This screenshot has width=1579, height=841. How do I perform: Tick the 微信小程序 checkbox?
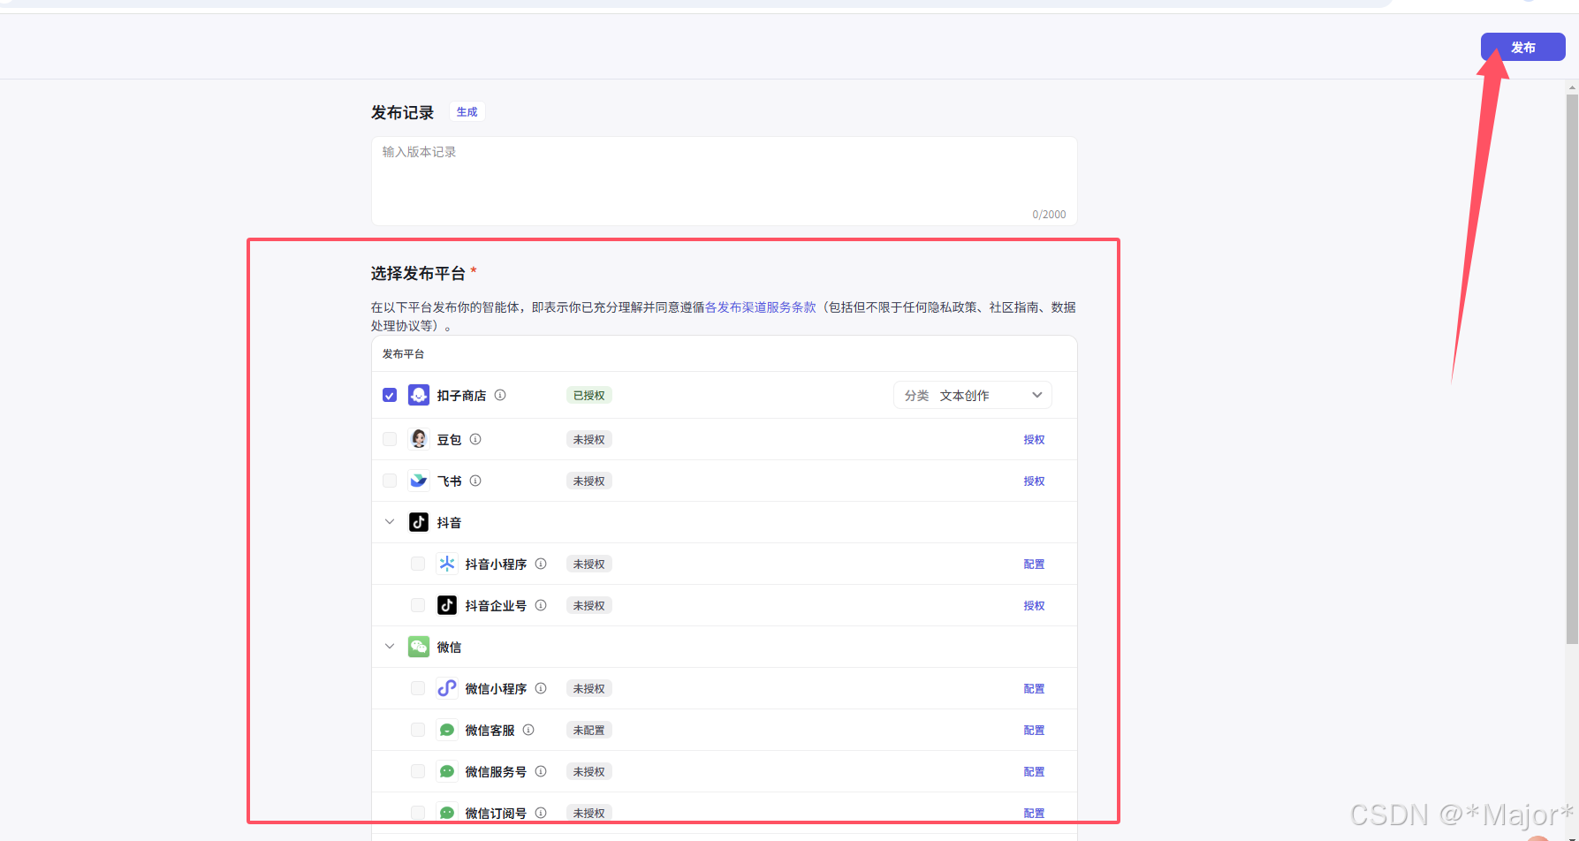coord(418,688)
